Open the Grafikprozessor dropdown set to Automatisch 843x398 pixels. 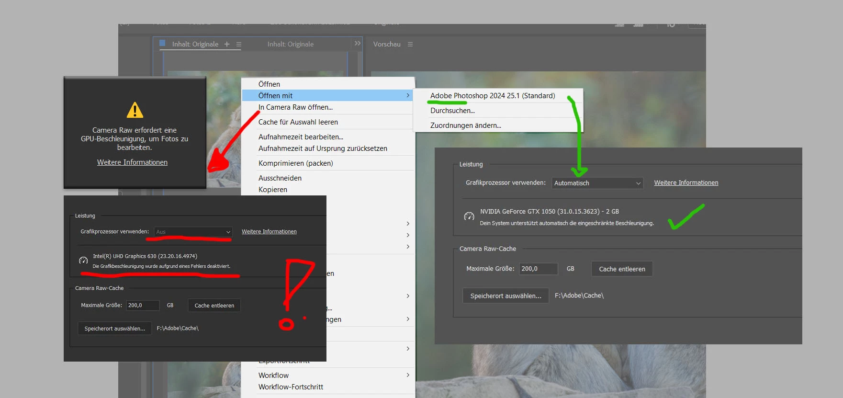[x=597, y=183]
